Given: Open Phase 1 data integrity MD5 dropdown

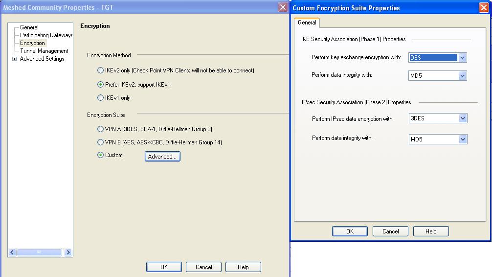Looking at the screenshot, I should pyautogui.click(x=462, y=76).
